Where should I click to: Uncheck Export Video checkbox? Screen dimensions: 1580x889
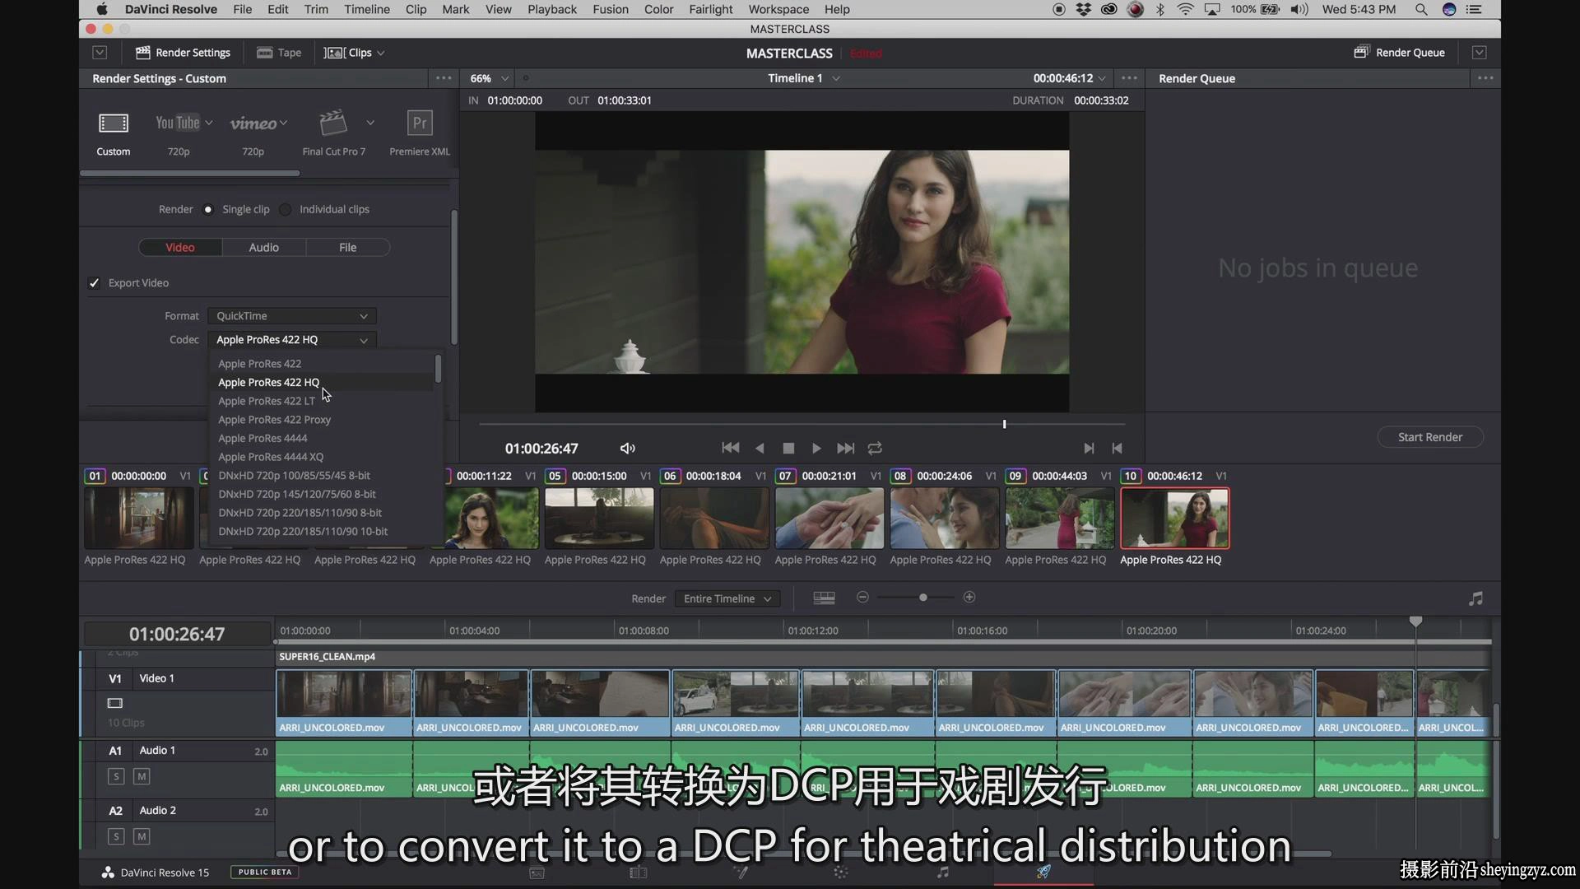[x=95, y=283]
